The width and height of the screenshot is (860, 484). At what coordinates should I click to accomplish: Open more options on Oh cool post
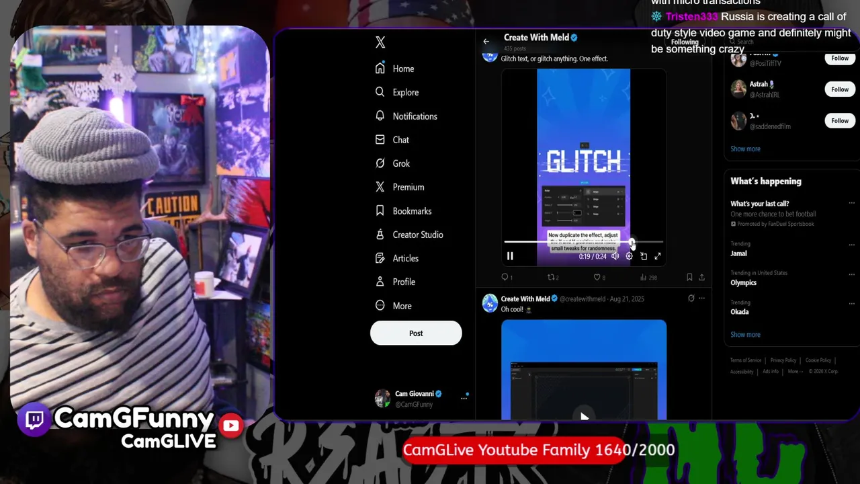tap(701, 298)
